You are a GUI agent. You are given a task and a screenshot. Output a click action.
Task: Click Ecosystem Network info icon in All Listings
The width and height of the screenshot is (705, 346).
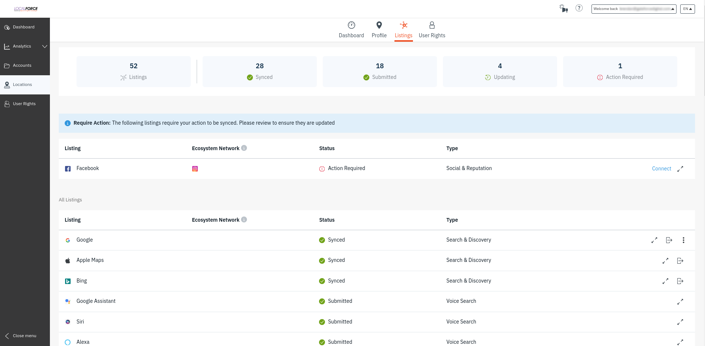(x=244, y=219)
